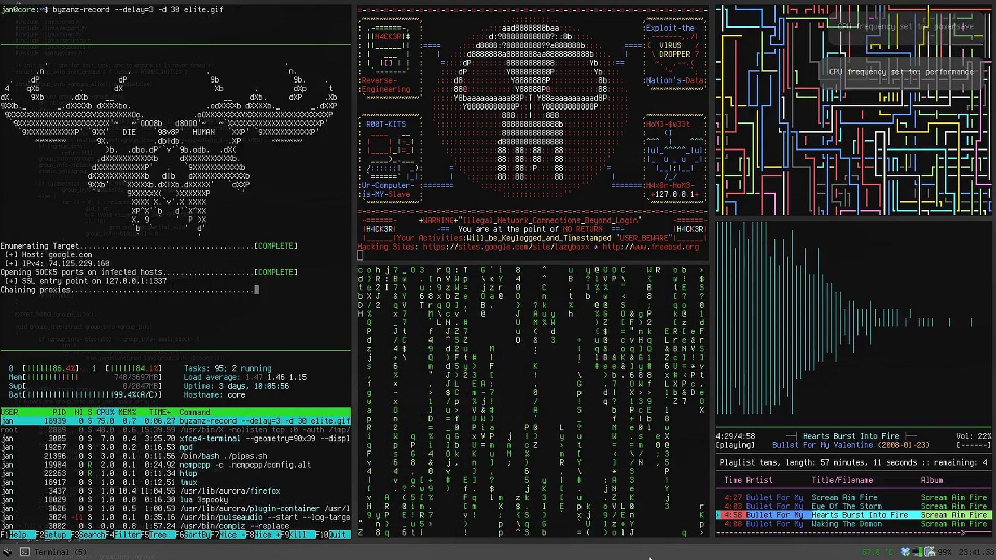
Task: Click the Load average text in htop
Action: coord(245,377)
